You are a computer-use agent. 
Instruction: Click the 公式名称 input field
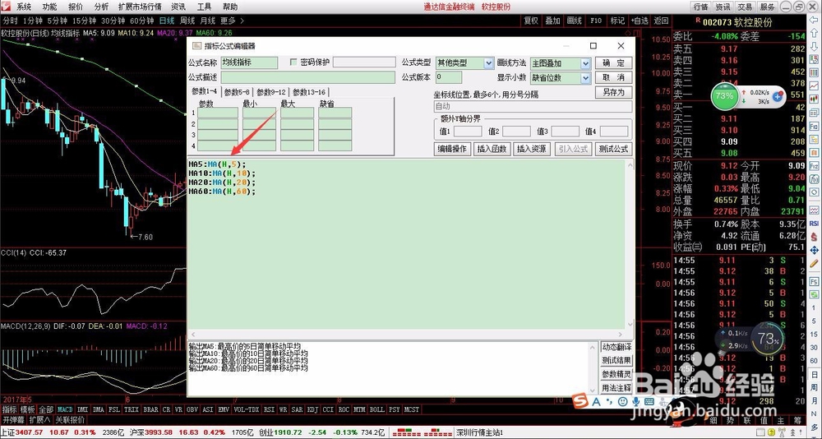tap(249, 62)
